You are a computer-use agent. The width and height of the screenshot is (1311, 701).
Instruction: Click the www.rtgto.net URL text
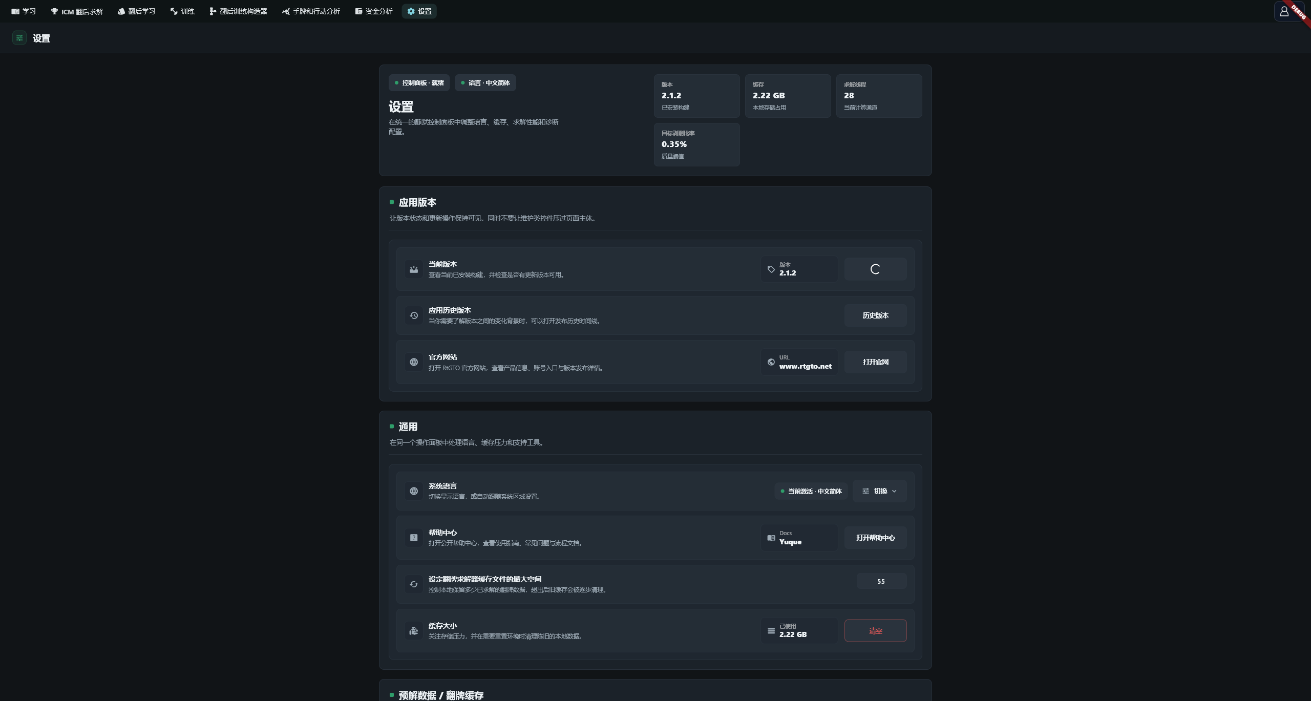point(805,366)
